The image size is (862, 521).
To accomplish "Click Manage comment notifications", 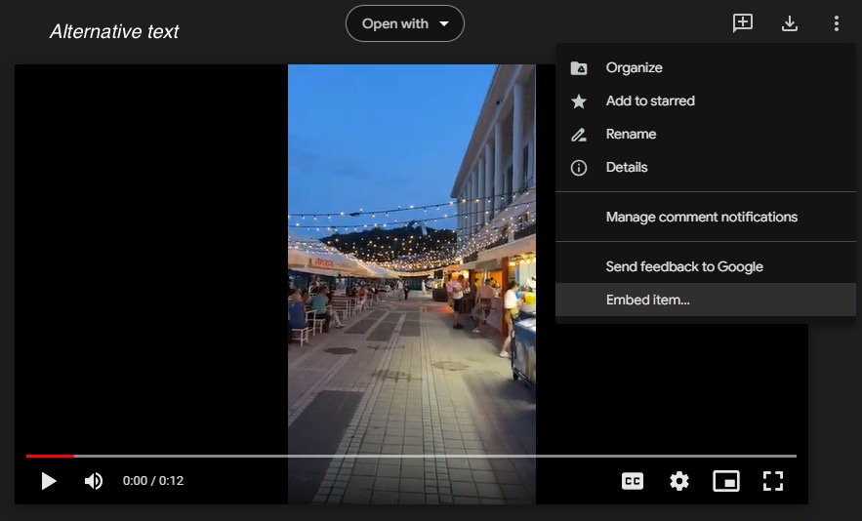I will click(x=701, y=217).
